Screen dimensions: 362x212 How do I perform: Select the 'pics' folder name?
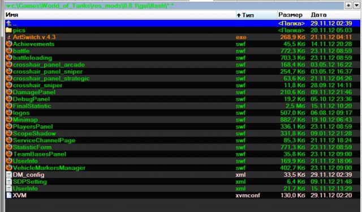point(19,30)
